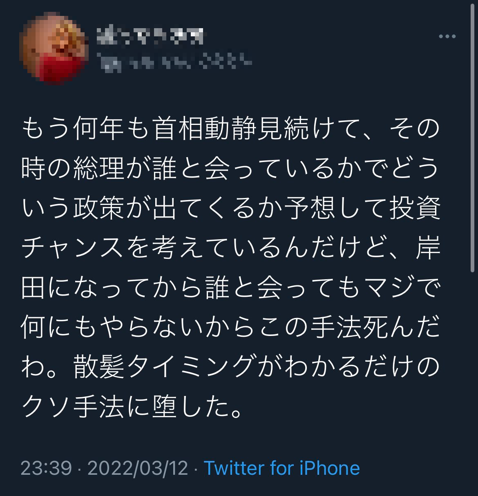Click the line starting 田になってから
The width and height of the screenshot is (478, 496).
click(230, 288)
